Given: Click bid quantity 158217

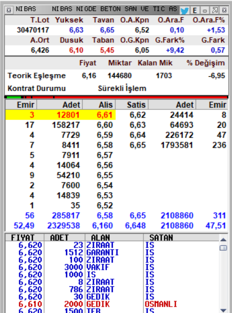Looking at the screenshot, I should click(66, 125).
